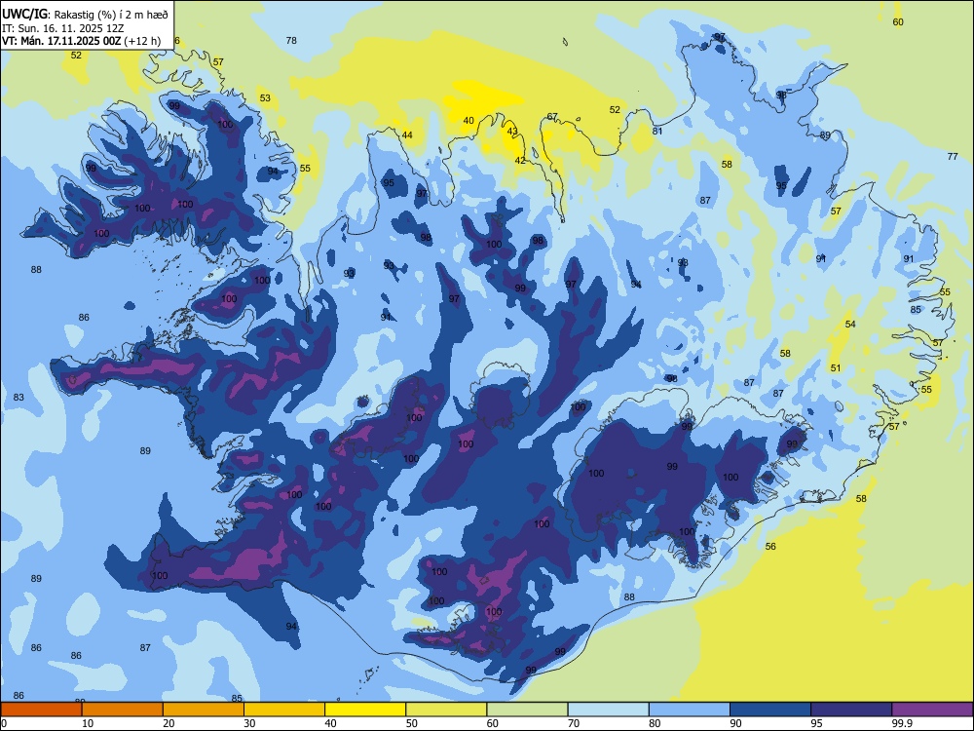Click the legend scale label 50
The width and height of the screenshot is (974, 731).
[412, 723]
